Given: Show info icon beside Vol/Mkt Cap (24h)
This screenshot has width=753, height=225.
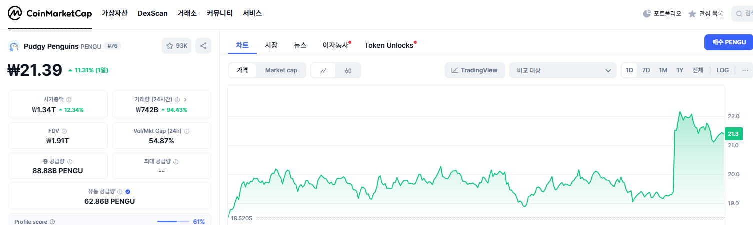Looking at the screenshot, I should click(187, 131).
